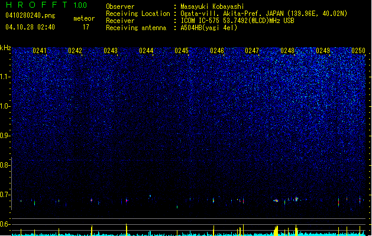Screen dimensions: 372x236
Task: Click observer name Masayuki Kobayashi
Action: 212,6
